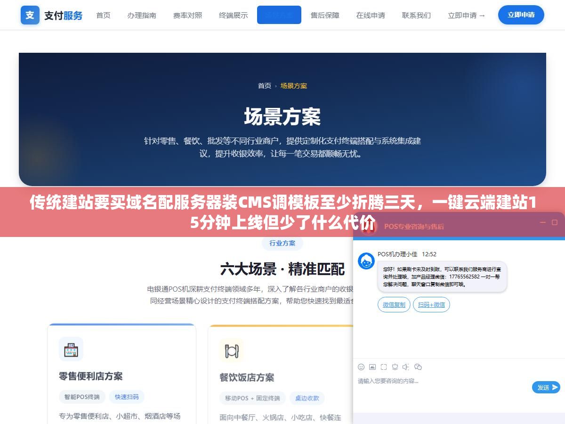Viewport: 565px width, 424px height.
Task: Click the 桌边收款 tag
Action: [307, 398]
